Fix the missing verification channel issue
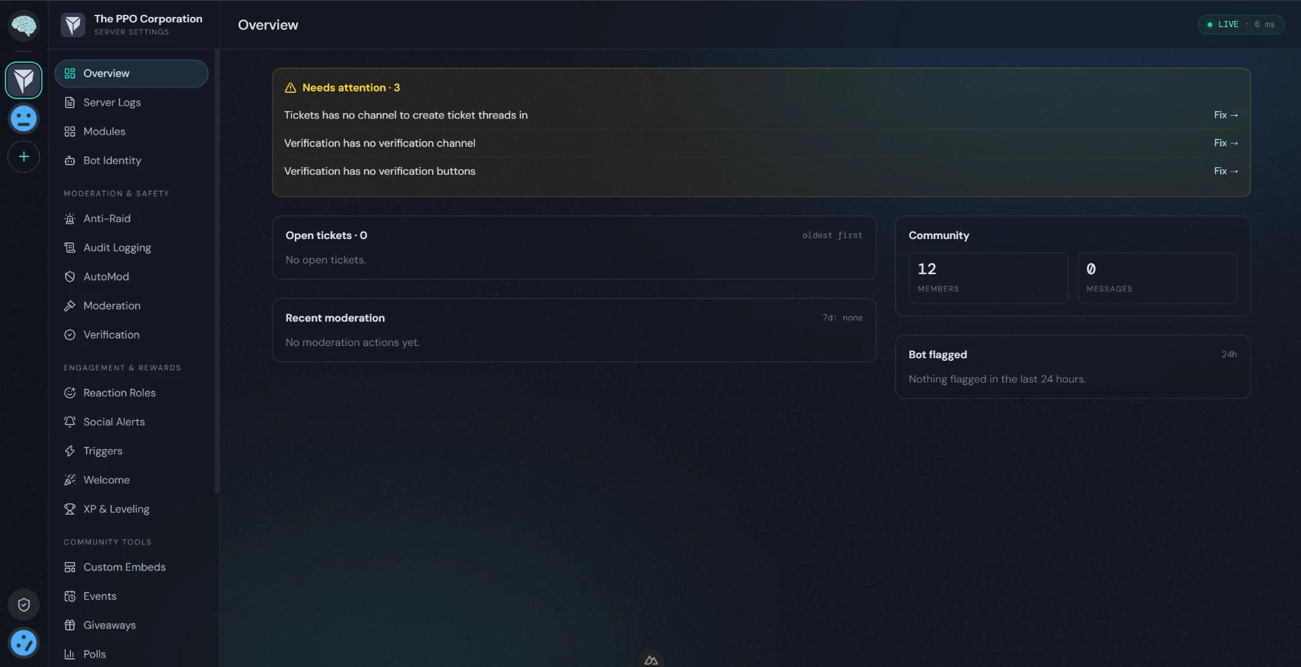This screenshot has height=667, width=1301. [1226, 143]
